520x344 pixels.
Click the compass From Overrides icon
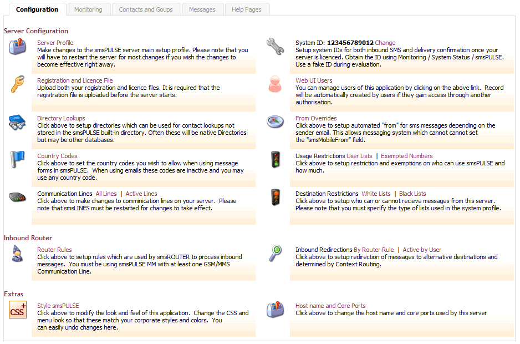click(x=276, y=122)
